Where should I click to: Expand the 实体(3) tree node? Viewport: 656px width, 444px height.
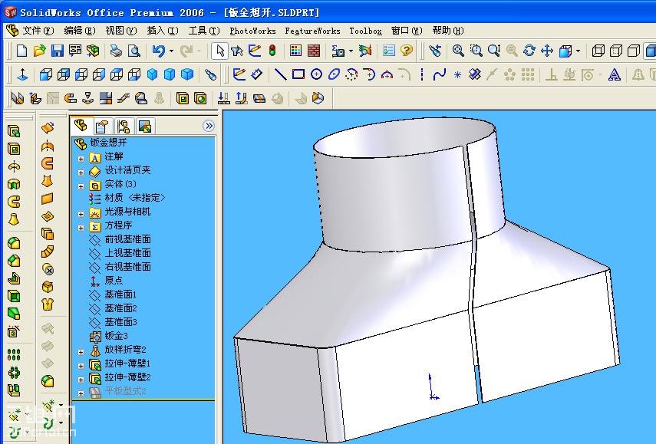(81, 186)
